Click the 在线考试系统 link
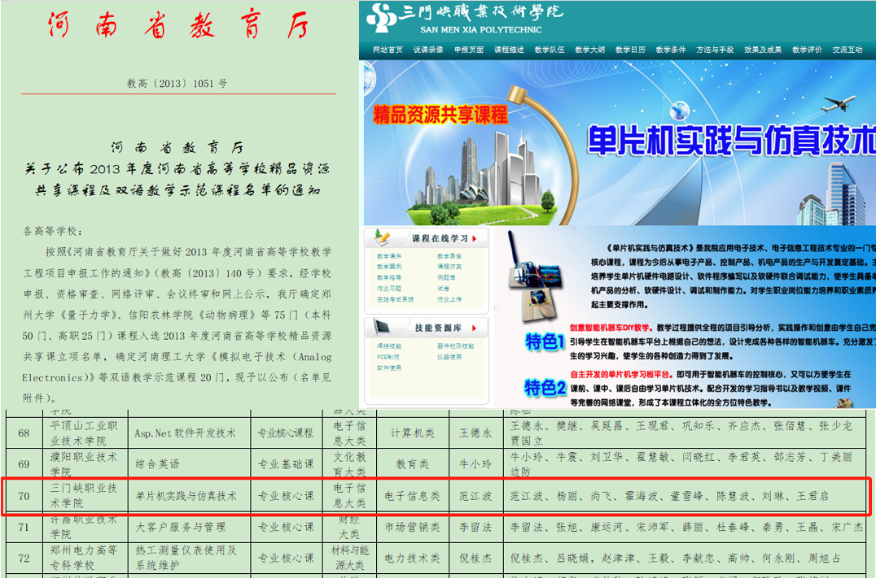Screen dimensions: 876x578 point(395,299)
